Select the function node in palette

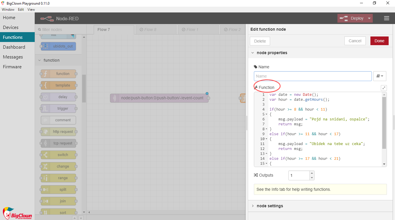click(58, 74)
